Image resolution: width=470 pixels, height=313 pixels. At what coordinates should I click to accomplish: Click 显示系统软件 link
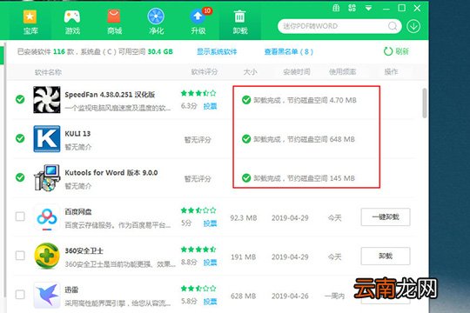coord(217,51)
